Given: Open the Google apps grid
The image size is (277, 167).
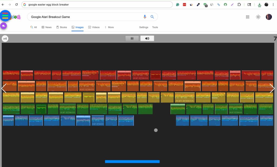Looking at the screenshot, I should click(x=248, y=17).
